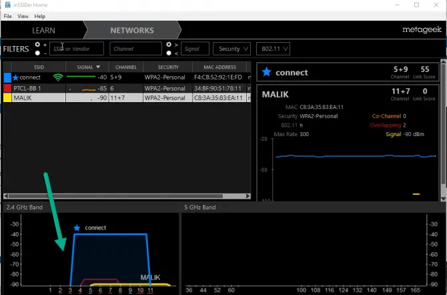Click the red color swatch for PTCL-BB 1
The height and width of the screenshot is (295, 447).
7,88
